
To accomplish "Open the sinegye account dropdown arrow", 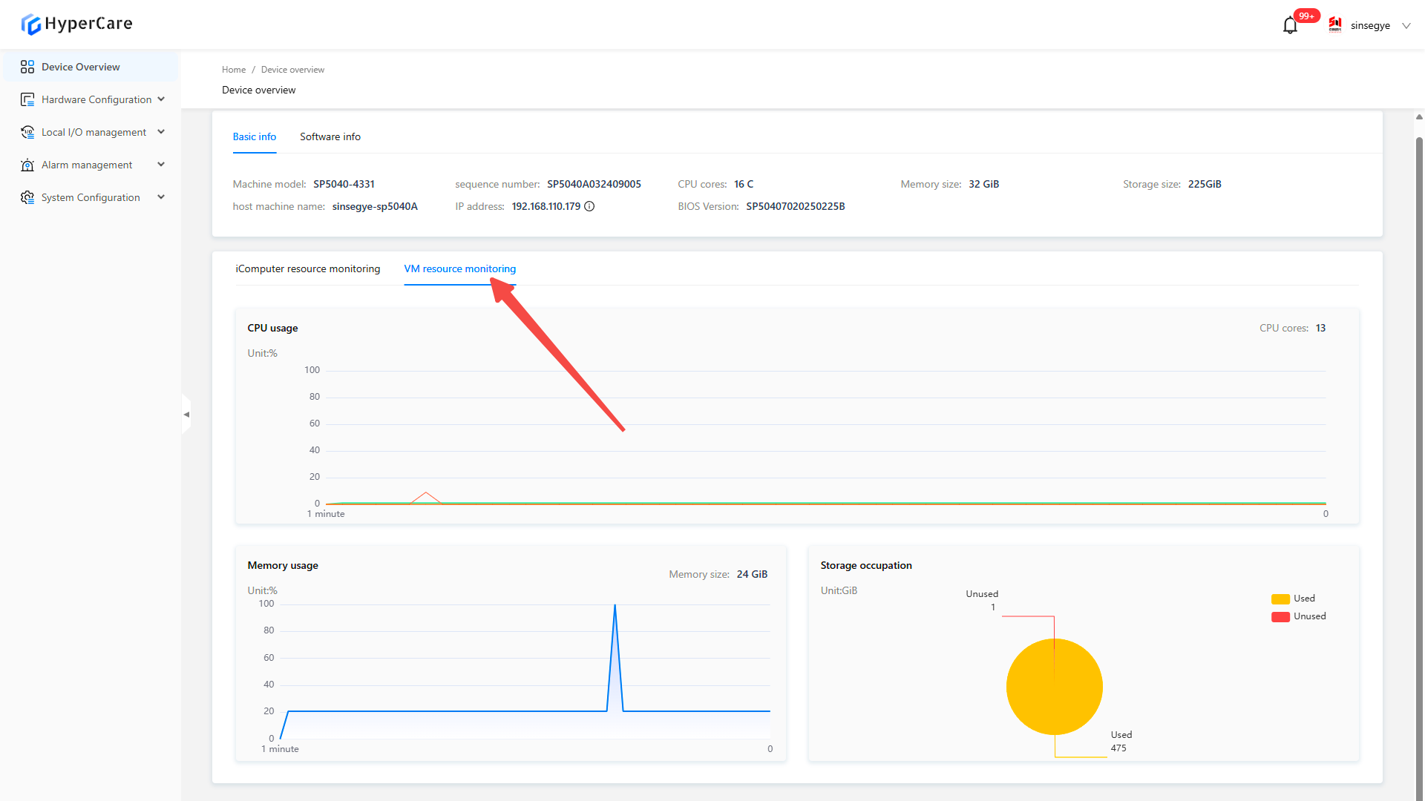I will (1406, 26).
